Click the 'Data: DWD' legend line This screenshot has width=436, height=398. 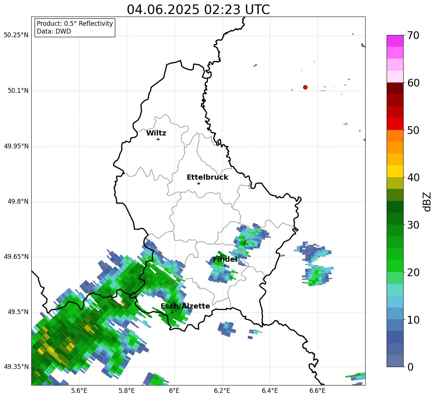tap(54, 31)
